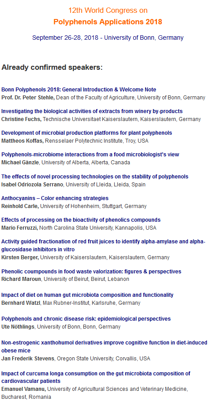The height and width of the screenshot is (401, 210).
Task: Select speaker name Prof. Dr. Peter Stehle
Action: point(28,98)
